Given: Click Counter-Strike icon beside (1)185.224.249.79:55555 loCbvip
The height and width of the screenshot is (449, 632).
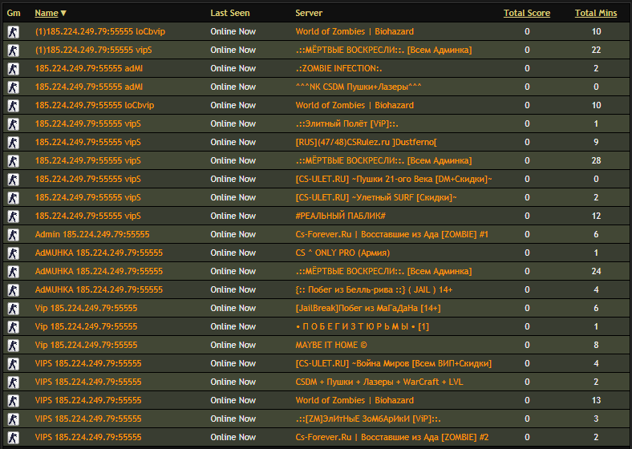Looking at the screenshot, I should [x=14, y=32].
